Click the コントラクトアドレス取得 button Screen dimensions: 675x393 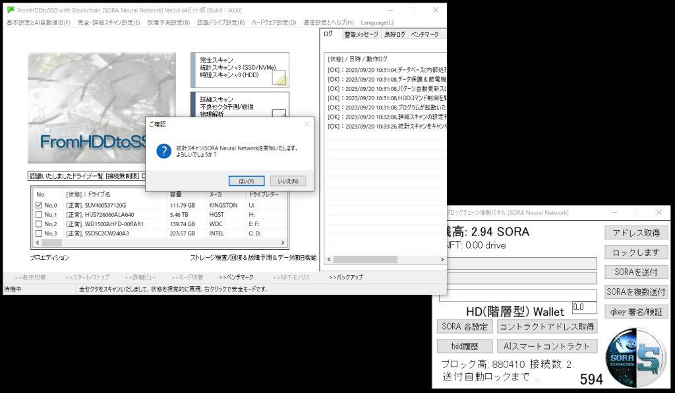pyautogui.click(x=547, y=326)
